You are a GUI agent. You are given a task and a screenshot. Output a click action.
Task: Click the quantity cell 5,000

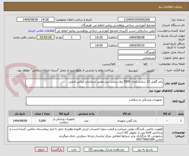click(42, 120)
